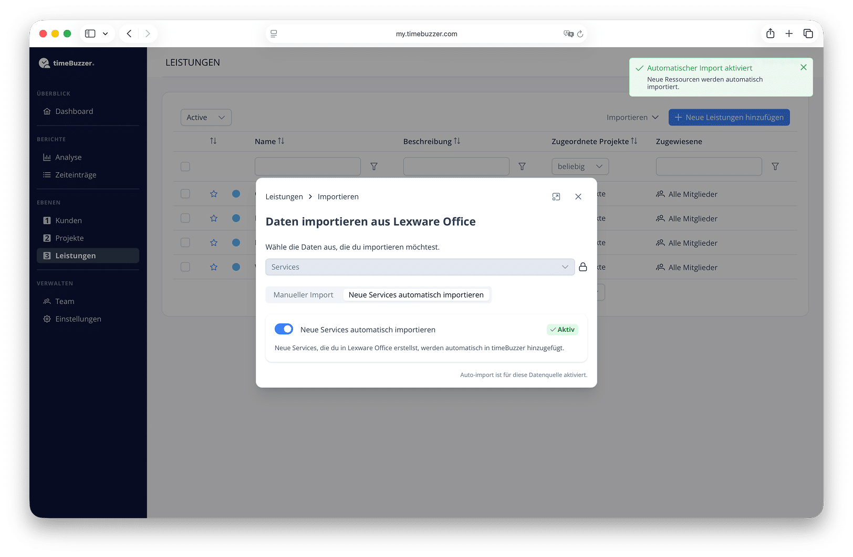Image resolution: width=853 pixels, height=557 pixels.
Task: Expand the import dialog to full view
Action: pyautogui.click(x=556, y=197)
